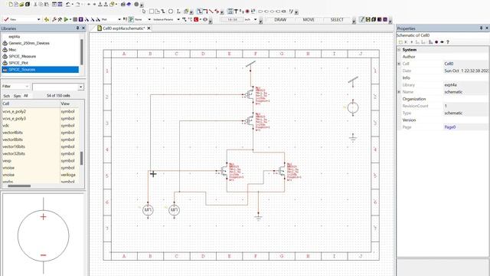
Task: Open the Plot dropdown in toolbar
Action: pos(119,19)
